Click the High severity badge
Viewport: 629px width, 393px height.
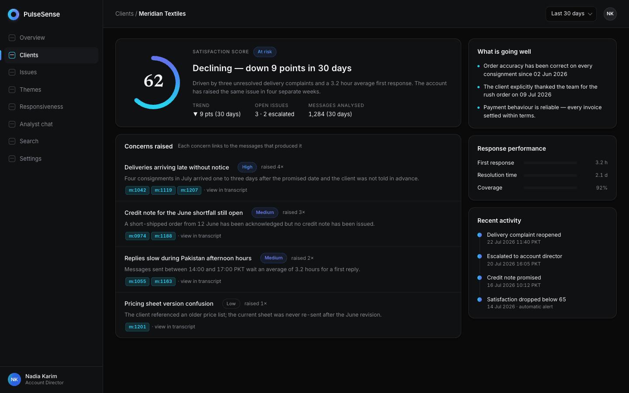(x=247, y=167)
